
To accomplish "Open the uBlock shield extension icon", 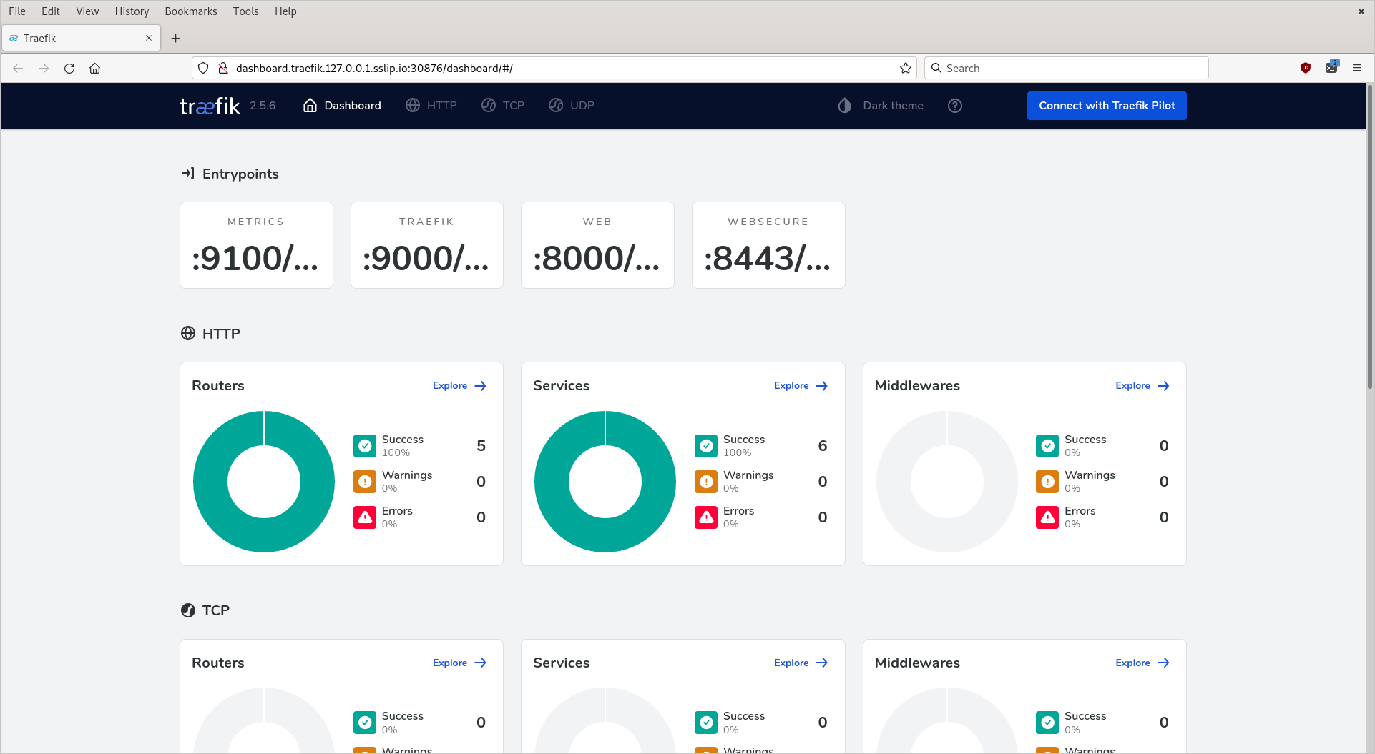I will pyautogui.click(x=1306, y=69).
